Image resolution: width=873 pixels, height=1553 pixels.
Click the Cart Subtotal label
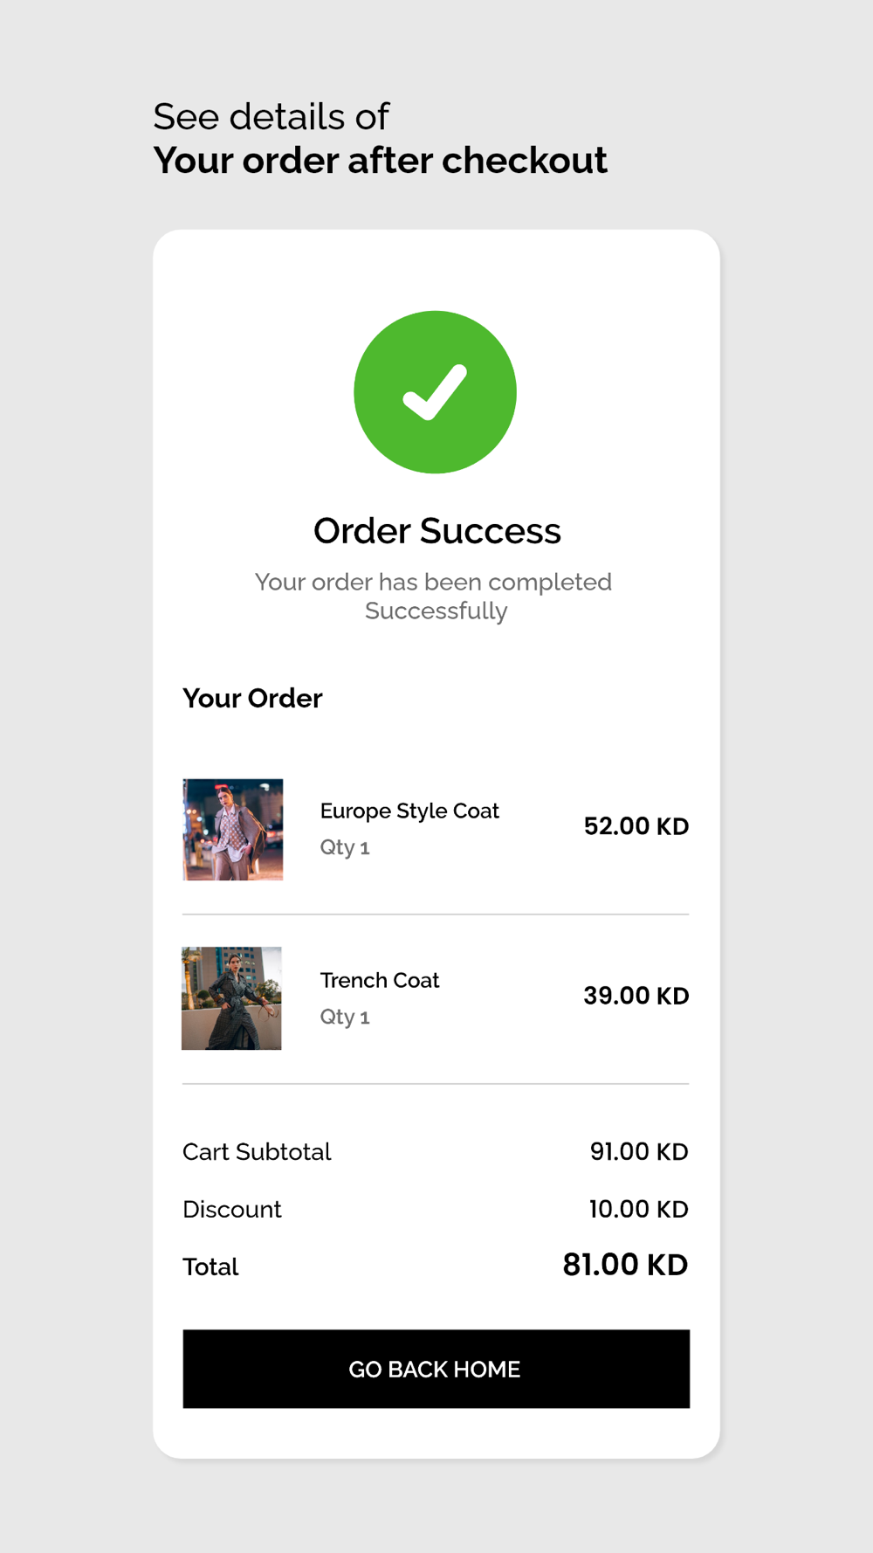coord(257,1152)
